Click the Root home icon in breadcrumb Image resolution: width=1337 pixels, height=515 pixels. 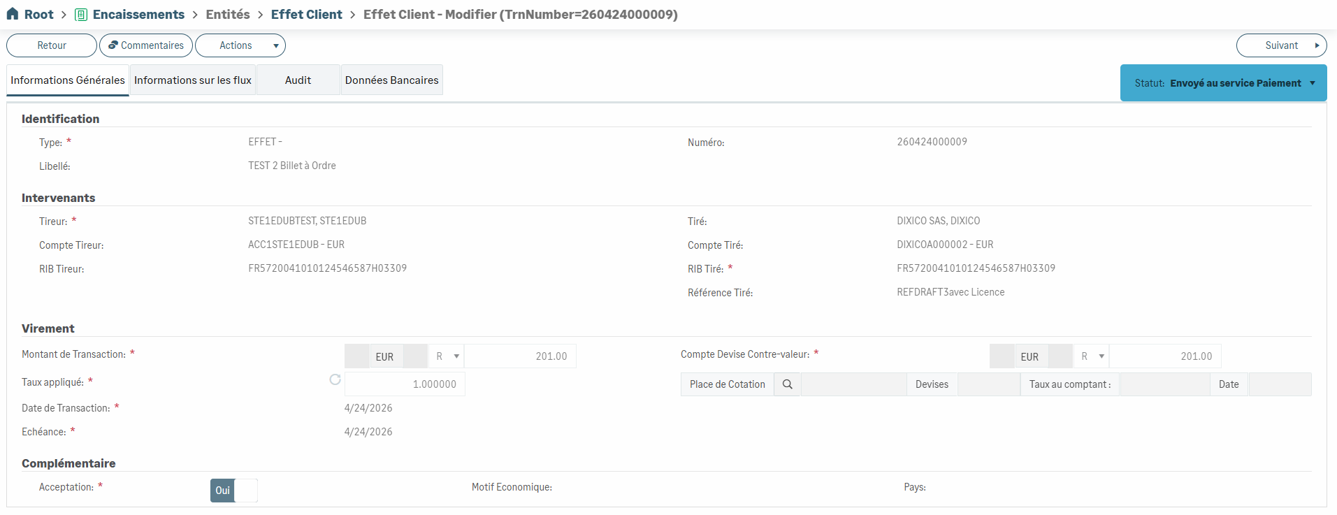[x=13, y=14]
